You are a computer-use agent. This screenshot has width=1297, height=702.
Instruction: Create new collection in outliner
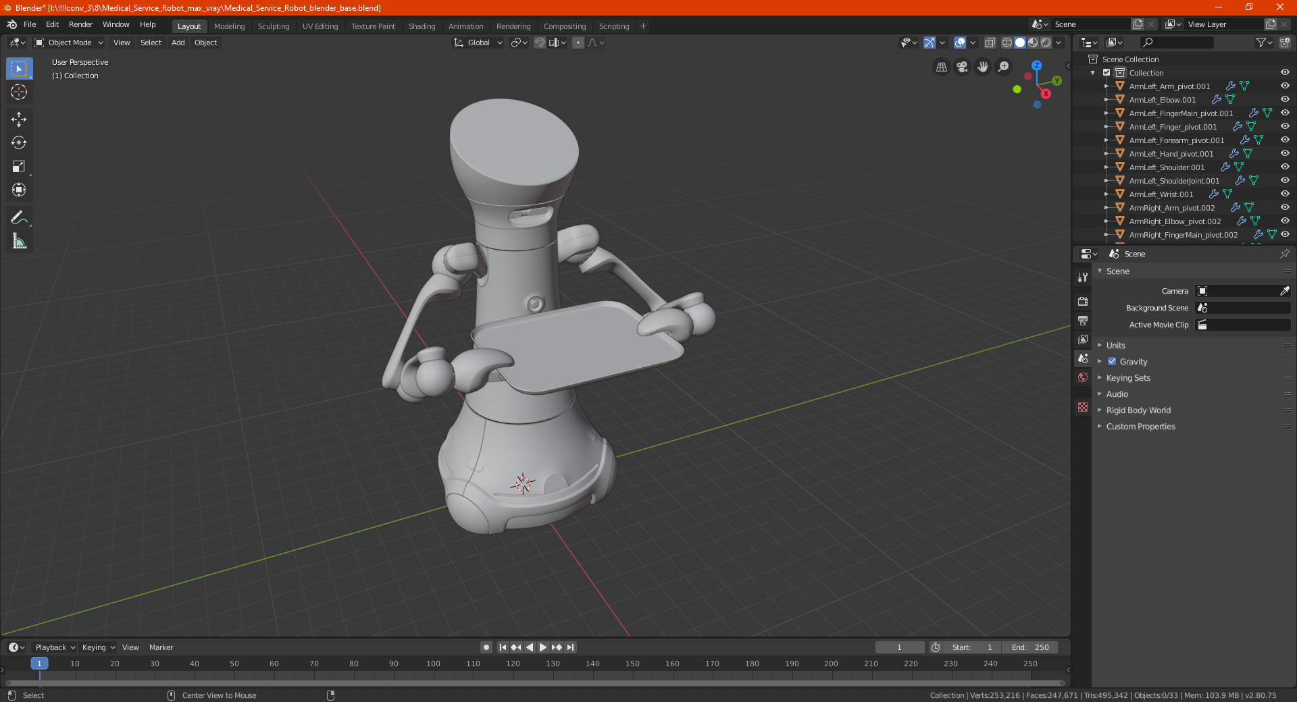tap(1284, 43)
